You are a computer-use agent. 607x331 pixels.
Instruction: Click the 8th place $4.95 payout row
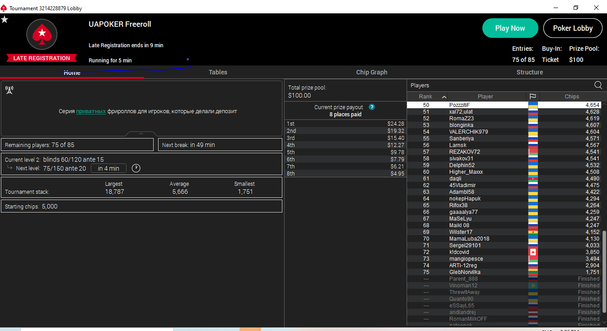click(x=345, y=174)
